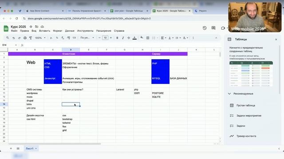
Task: Open the Правка menu
Action: 24,31
